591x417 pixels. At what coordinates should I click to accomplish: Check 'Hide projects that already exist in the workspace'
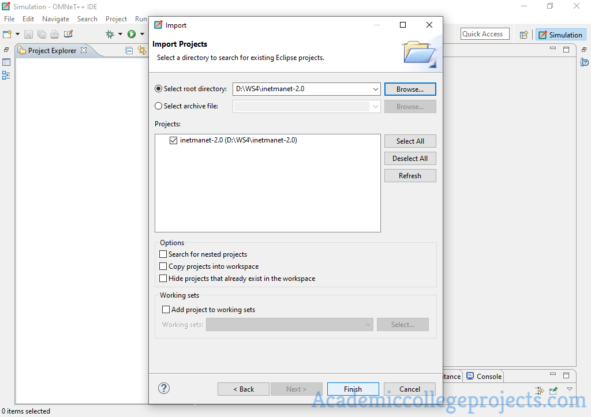tap(163, 279)
